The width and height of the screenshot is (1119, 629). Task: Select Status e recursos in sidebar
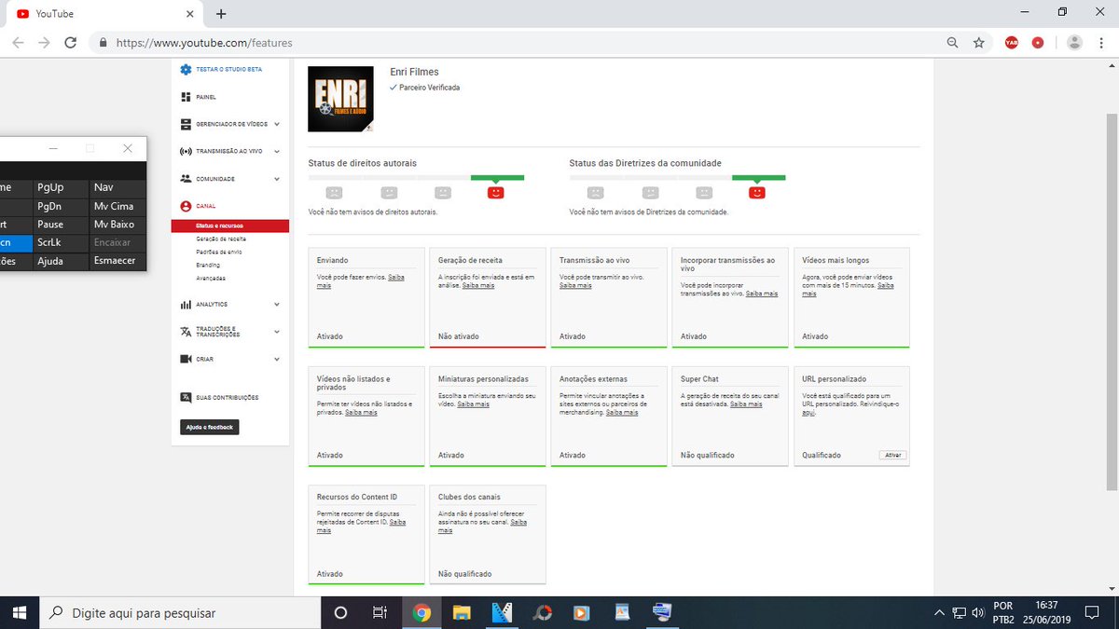point(230,226)
